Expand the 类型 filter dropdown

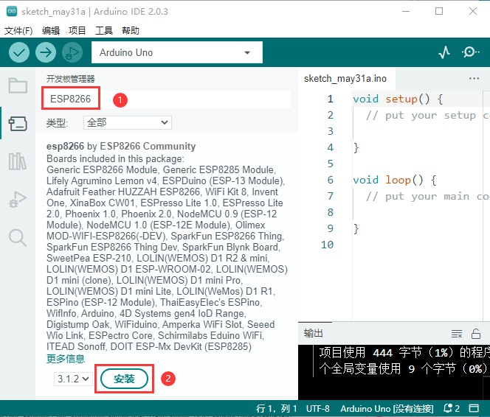pyautogui.click(x=128, y=122)
